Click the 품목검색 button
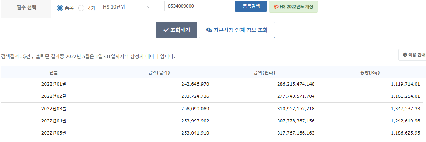This screenshot has width=426, height=142. click(251, 6)
